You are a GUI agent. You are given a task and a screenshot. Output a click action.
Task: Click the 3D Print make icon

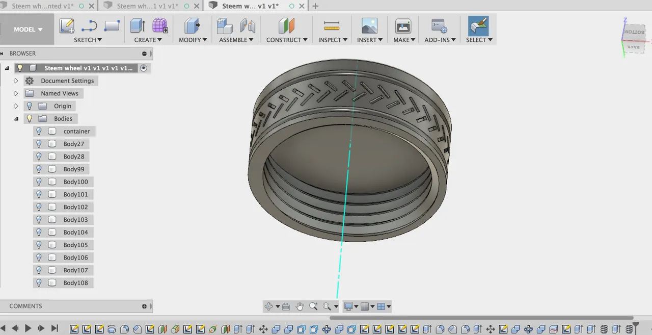coord(403,25)
